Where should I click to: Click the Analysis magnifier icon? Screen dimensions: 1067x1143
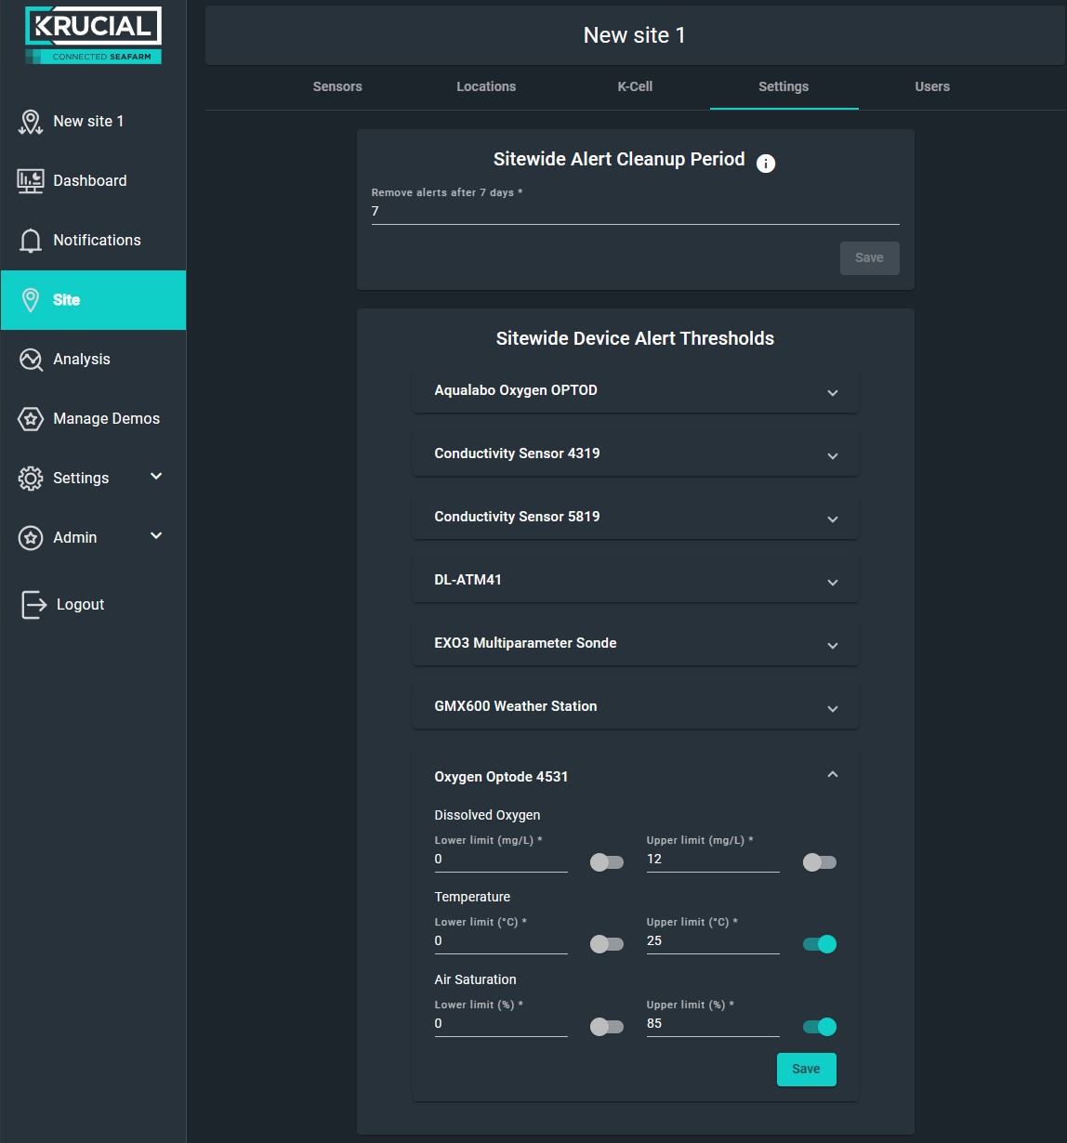(x=31, y=360)
